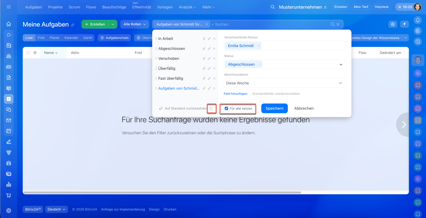Pin the Überfällig filter preset
Image resolution: width=426 pixels, height=218 pixels.
tap(204, 68)
